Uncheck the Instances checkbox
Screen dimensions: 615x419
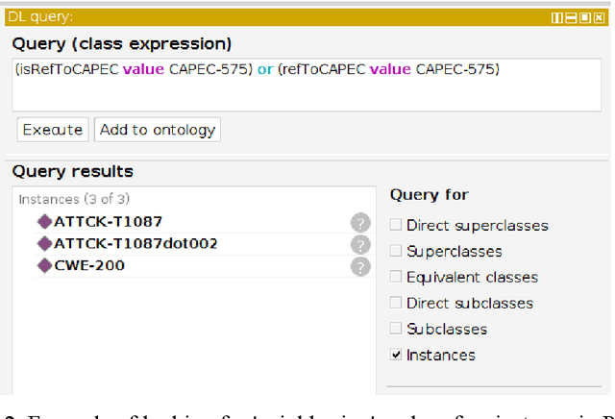pyautogui.click(x=396, y=356)
